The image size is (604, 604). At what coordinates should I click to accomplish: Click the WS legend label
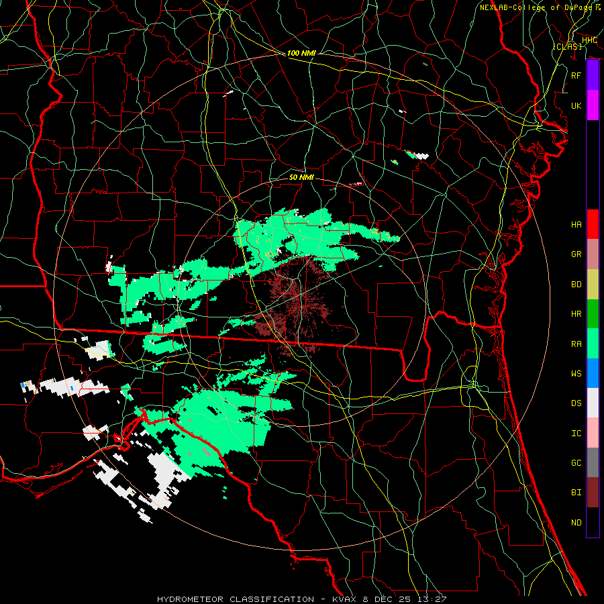tap(576, 374)
